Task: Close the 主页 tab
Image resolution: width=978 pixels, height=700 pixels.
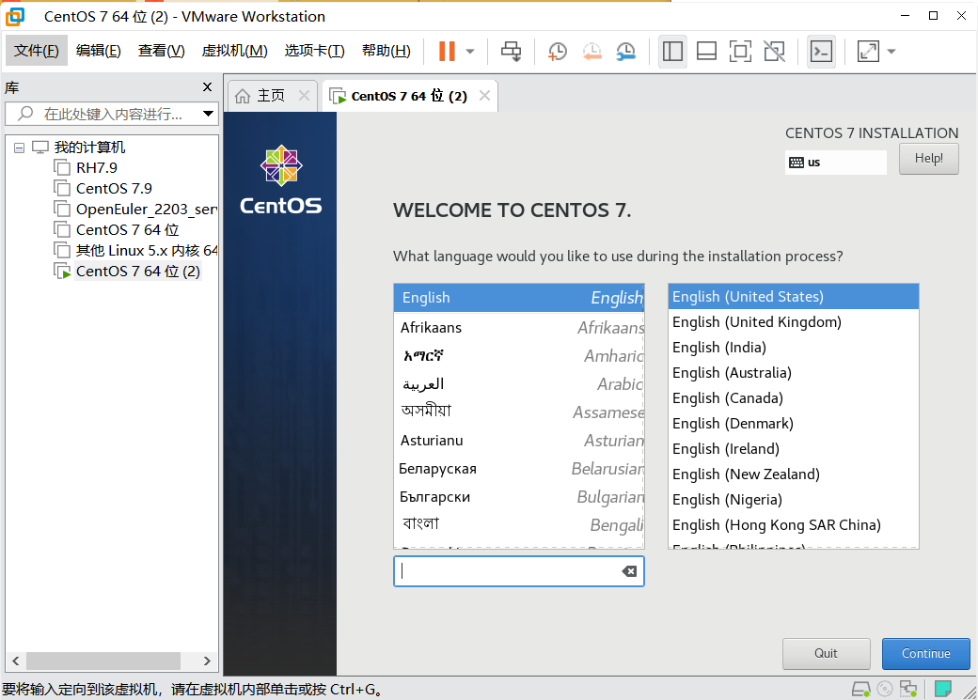Action: tap(304, 96)
